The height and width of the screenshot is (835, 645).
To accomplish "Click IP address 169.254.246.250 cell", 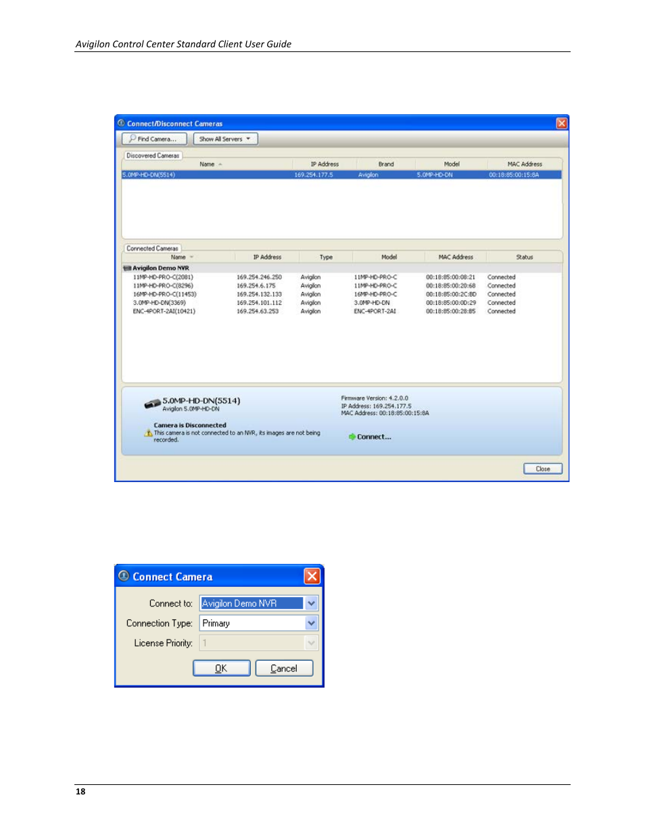I will pyautogui.click(x=260, y=277).
